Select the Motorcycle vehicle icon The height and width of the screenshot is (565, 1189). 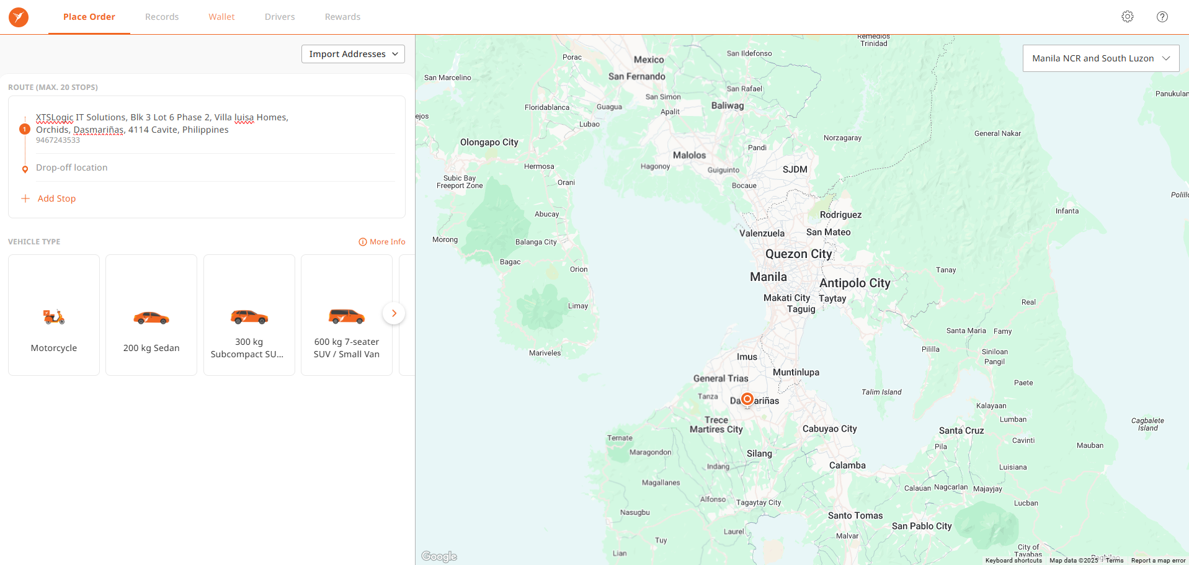54,317
